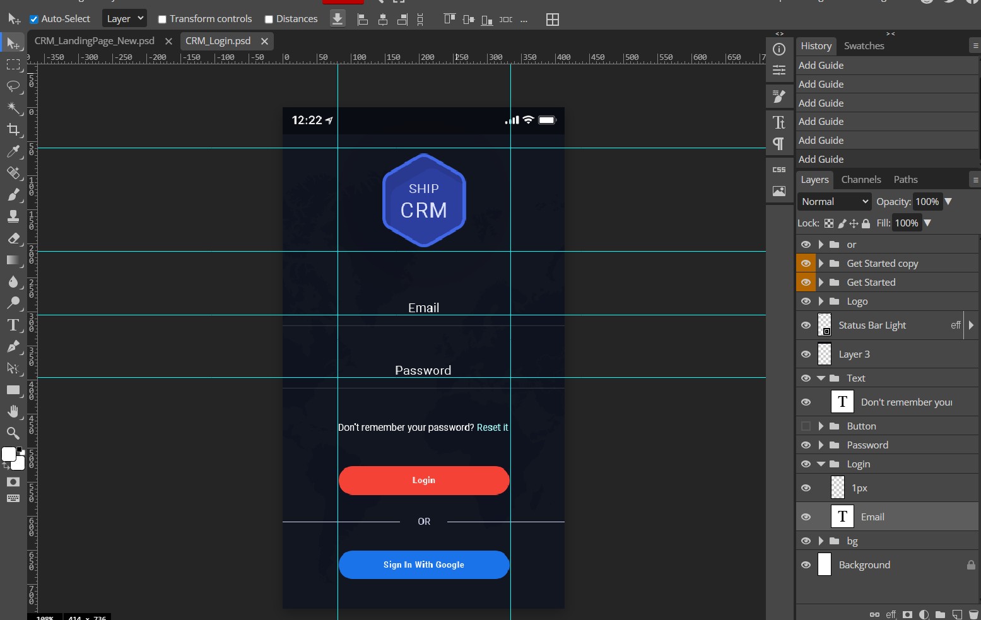This screenshot has height=620, width=981.
Task: Show the hidden Button folder
Action: [x=806, y=426]
